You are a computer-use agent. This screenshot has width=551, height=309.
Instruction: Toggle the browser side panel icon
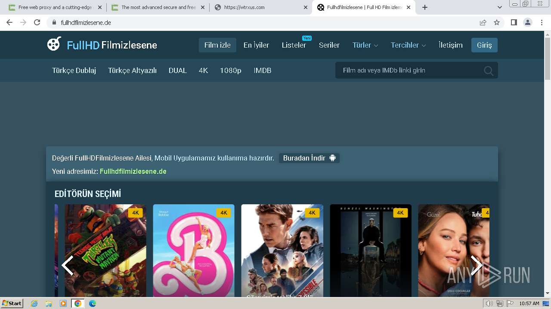[514, 22]
